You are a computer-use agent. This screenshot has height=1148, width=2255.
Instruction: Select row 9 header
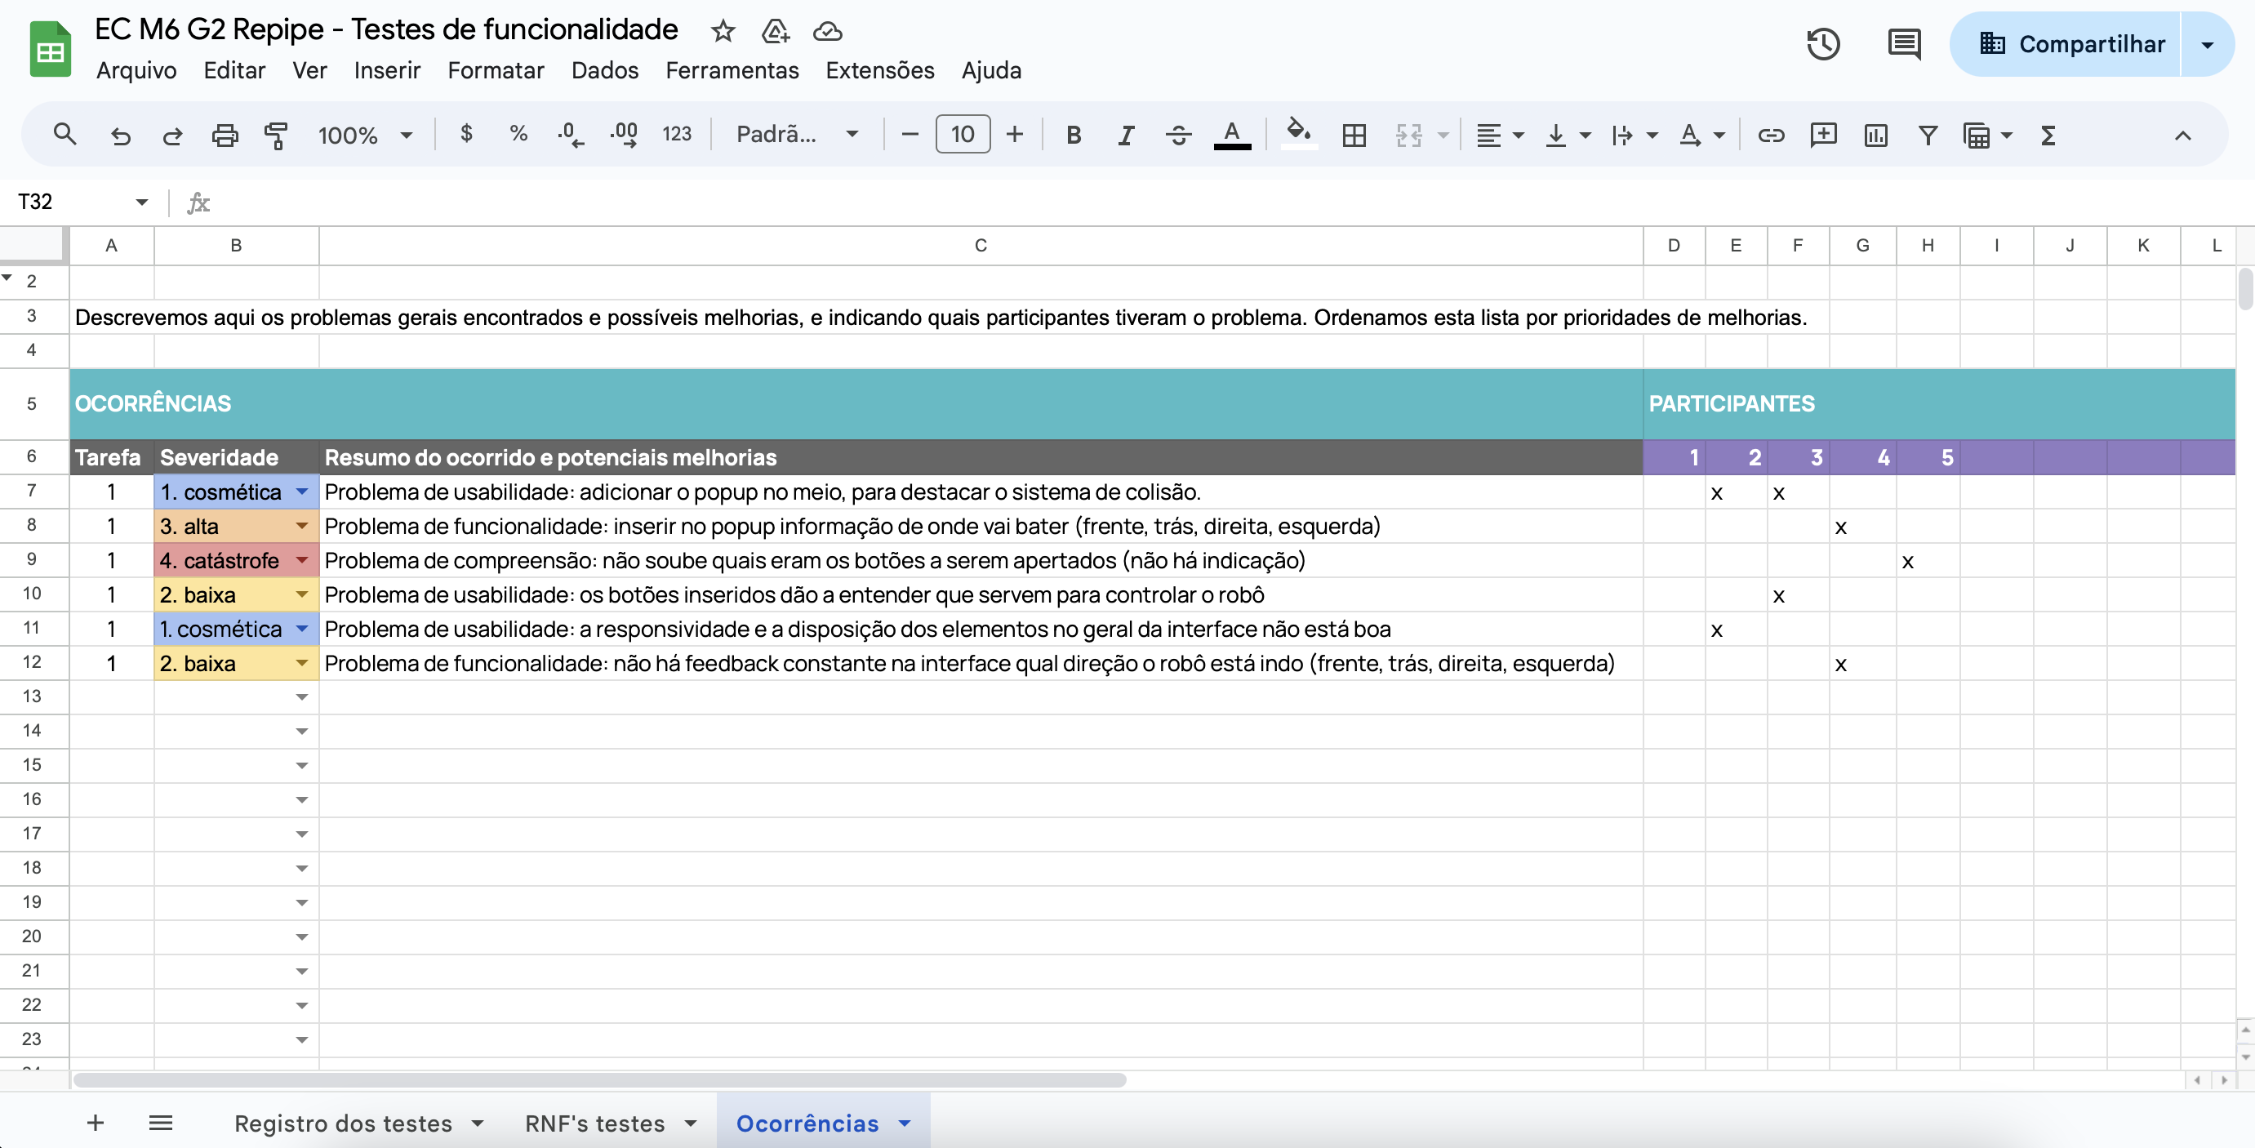[33, 559]
